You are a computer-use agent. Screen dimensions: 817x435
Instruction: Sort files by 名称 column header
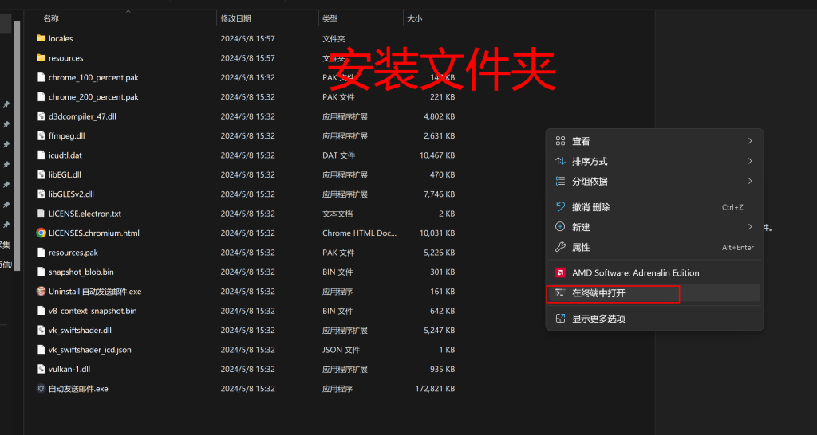pyautogui.click(x=51, y=18)
